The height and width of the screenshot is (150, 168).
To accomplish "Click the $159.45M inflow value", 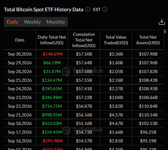I will click(52, 132).
